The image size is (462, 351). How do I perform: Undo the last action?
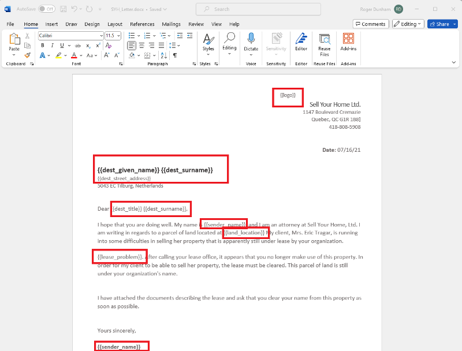[74, 9]
